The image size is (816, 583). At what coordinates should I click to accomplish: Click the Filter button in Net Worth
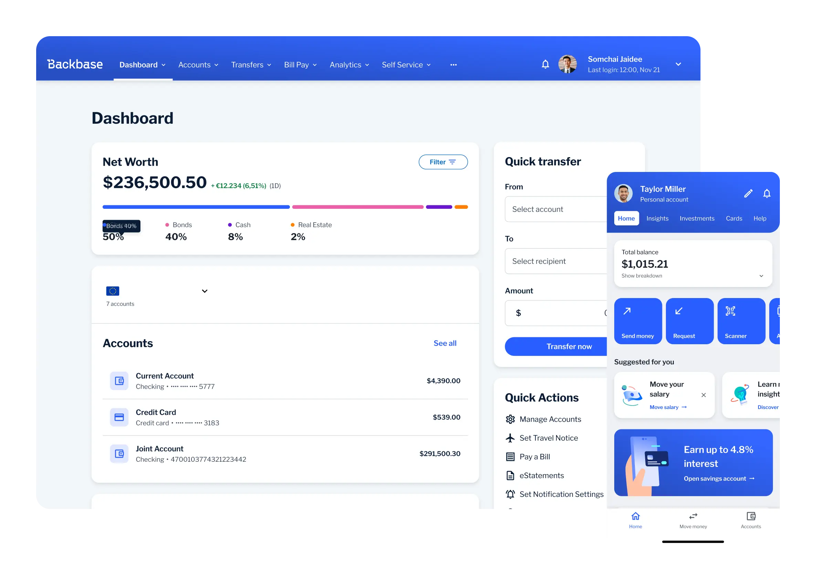[x=443, y=162]
